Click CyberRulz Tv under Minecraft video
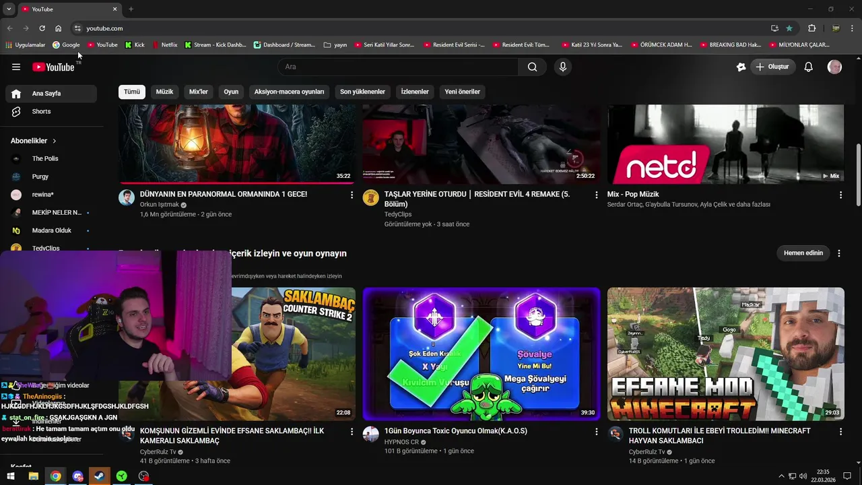The width and height of the screenshot is (862, 485). click(646, 452)
